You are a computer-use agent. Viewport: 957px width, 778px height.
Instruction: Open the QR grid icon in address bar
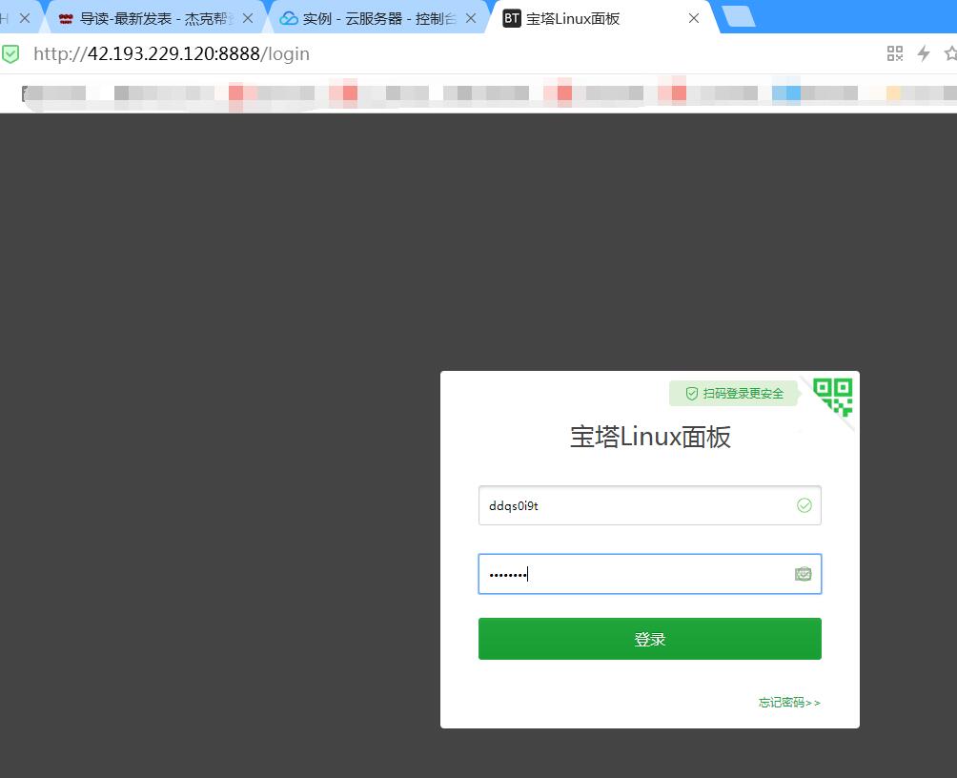pos(894,54)
